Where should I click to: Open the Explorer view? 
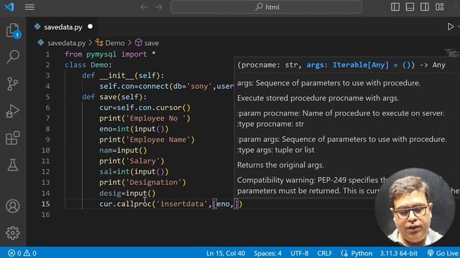[x=13, y=30]
